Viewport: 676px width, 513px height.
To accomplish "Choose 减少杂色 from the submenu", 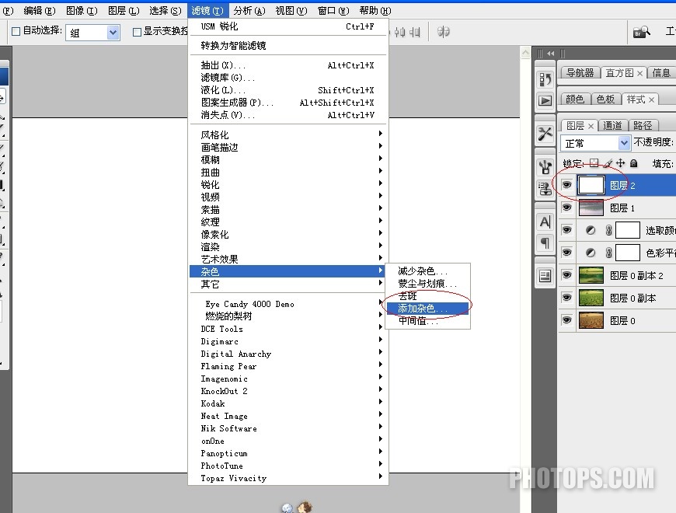I will click(x=427, y=270).
